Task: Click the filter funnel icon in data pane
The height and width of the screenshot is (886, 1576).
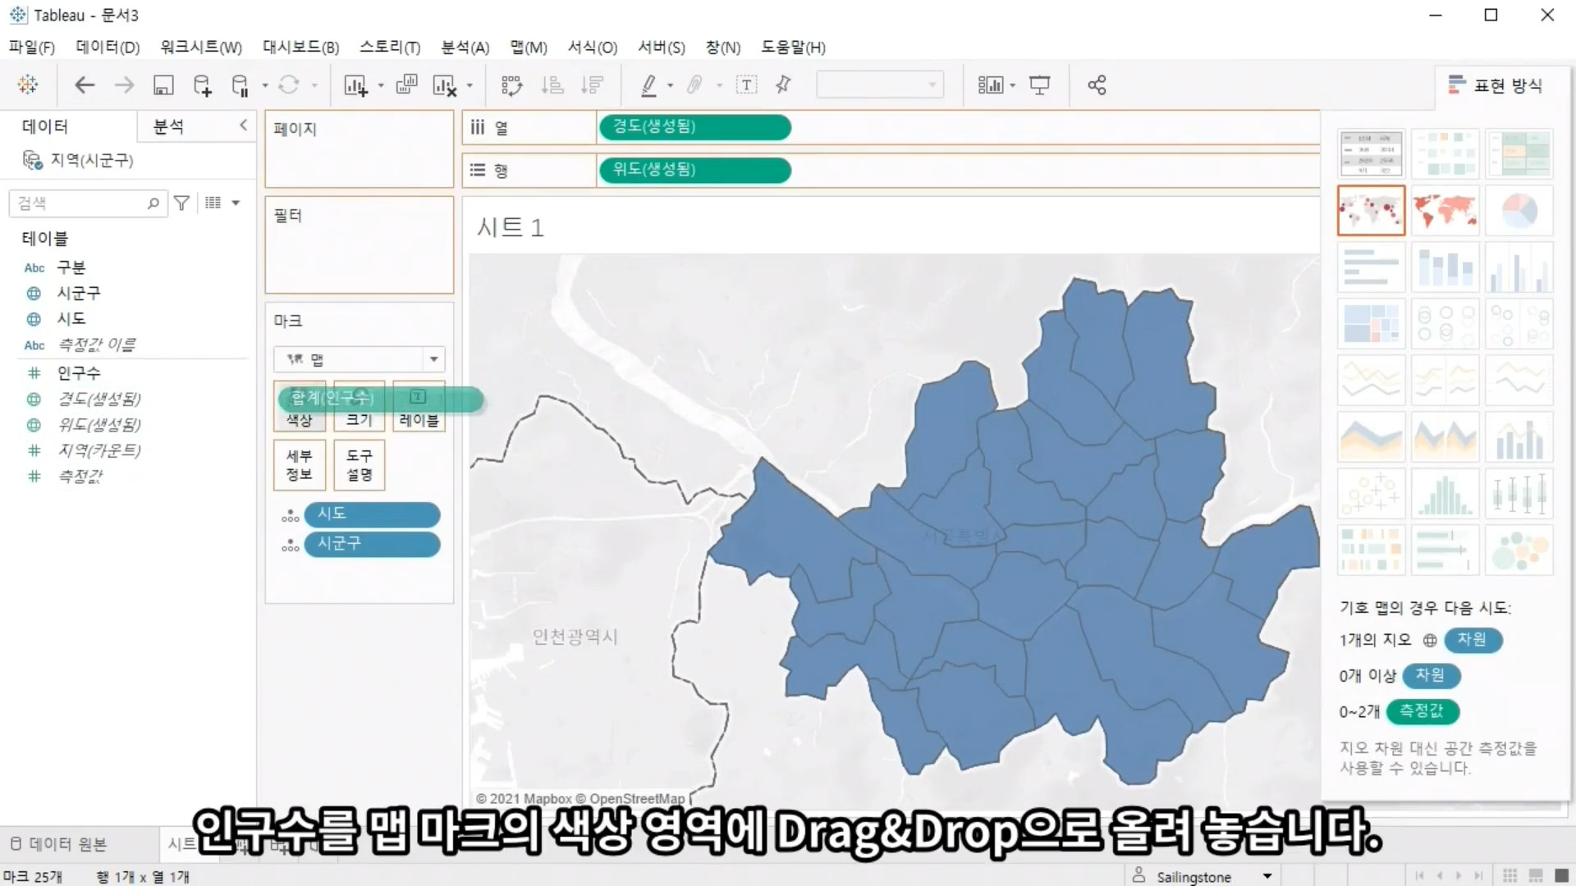Action: pyautogui.click(x=182, y=203)
